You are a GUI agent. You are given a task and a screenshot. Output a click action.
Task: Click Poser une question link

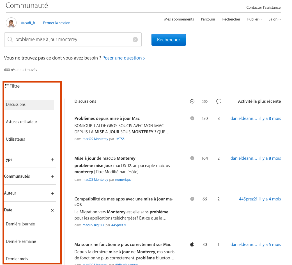(123, 58)
